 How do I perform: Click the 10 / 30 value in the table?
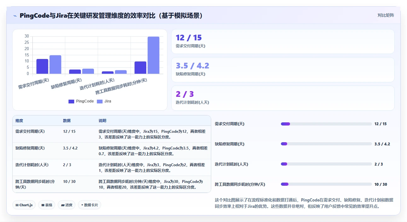[69, 182]
